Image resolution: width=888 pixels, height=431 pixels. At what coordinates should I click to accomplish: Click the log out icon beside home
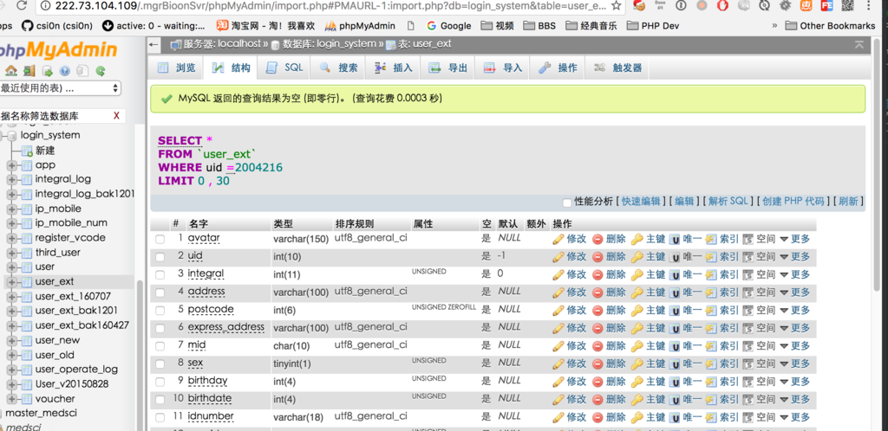29,71
